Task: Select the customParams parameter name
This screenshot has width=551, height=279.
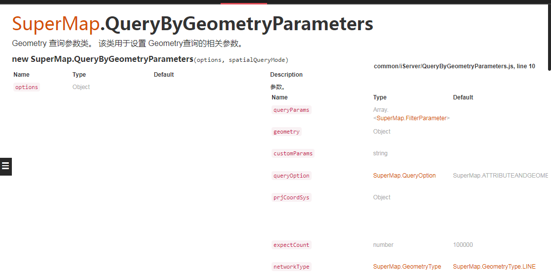Action: pos(293,153)
